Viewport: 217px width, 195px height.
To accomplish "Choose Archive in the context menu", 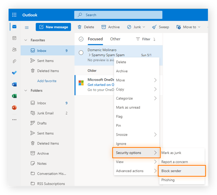I will coord(136,71).
